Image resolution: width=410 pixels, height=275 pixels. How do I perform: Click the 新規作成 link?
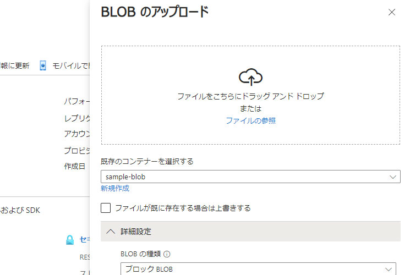click(x=115, y=188)
